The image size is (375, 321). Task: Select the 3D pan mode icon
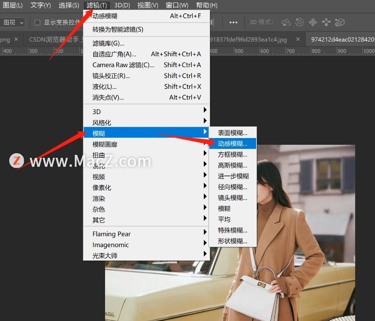[x=313, y=22]
